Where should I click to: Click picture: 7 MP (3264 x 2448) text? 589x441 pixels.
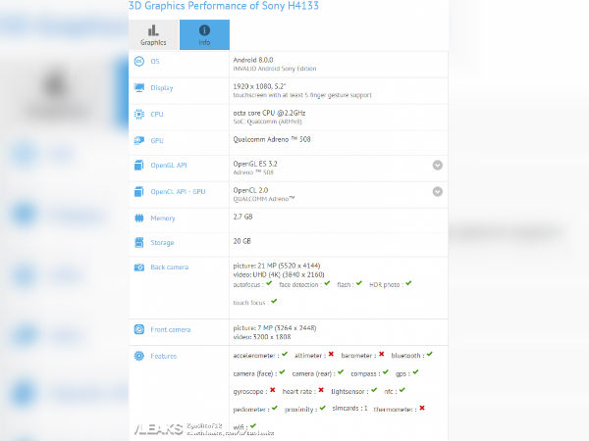pyautogui.click(x=275, y=328)
